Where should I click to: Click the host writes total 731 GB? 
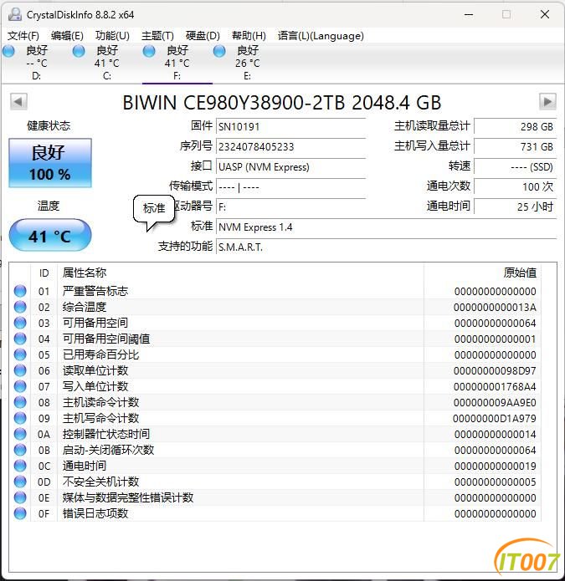point(516,146)
